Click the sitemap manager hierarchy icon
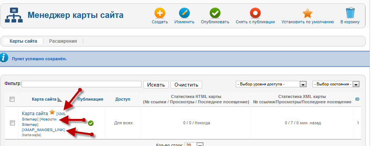The height and width of the screenshot is (146, 373). click(14, 15)
